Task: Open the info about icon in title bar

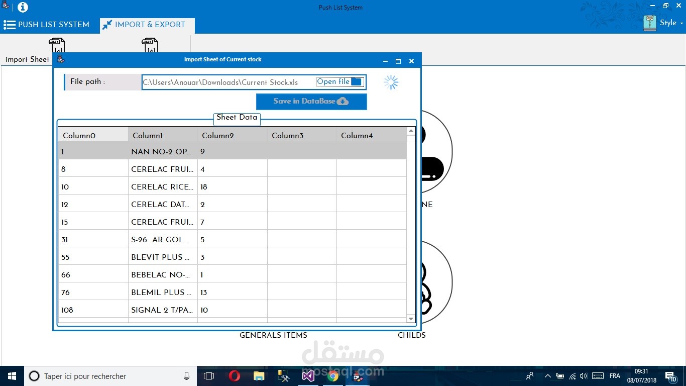Action: pos(23,8)
